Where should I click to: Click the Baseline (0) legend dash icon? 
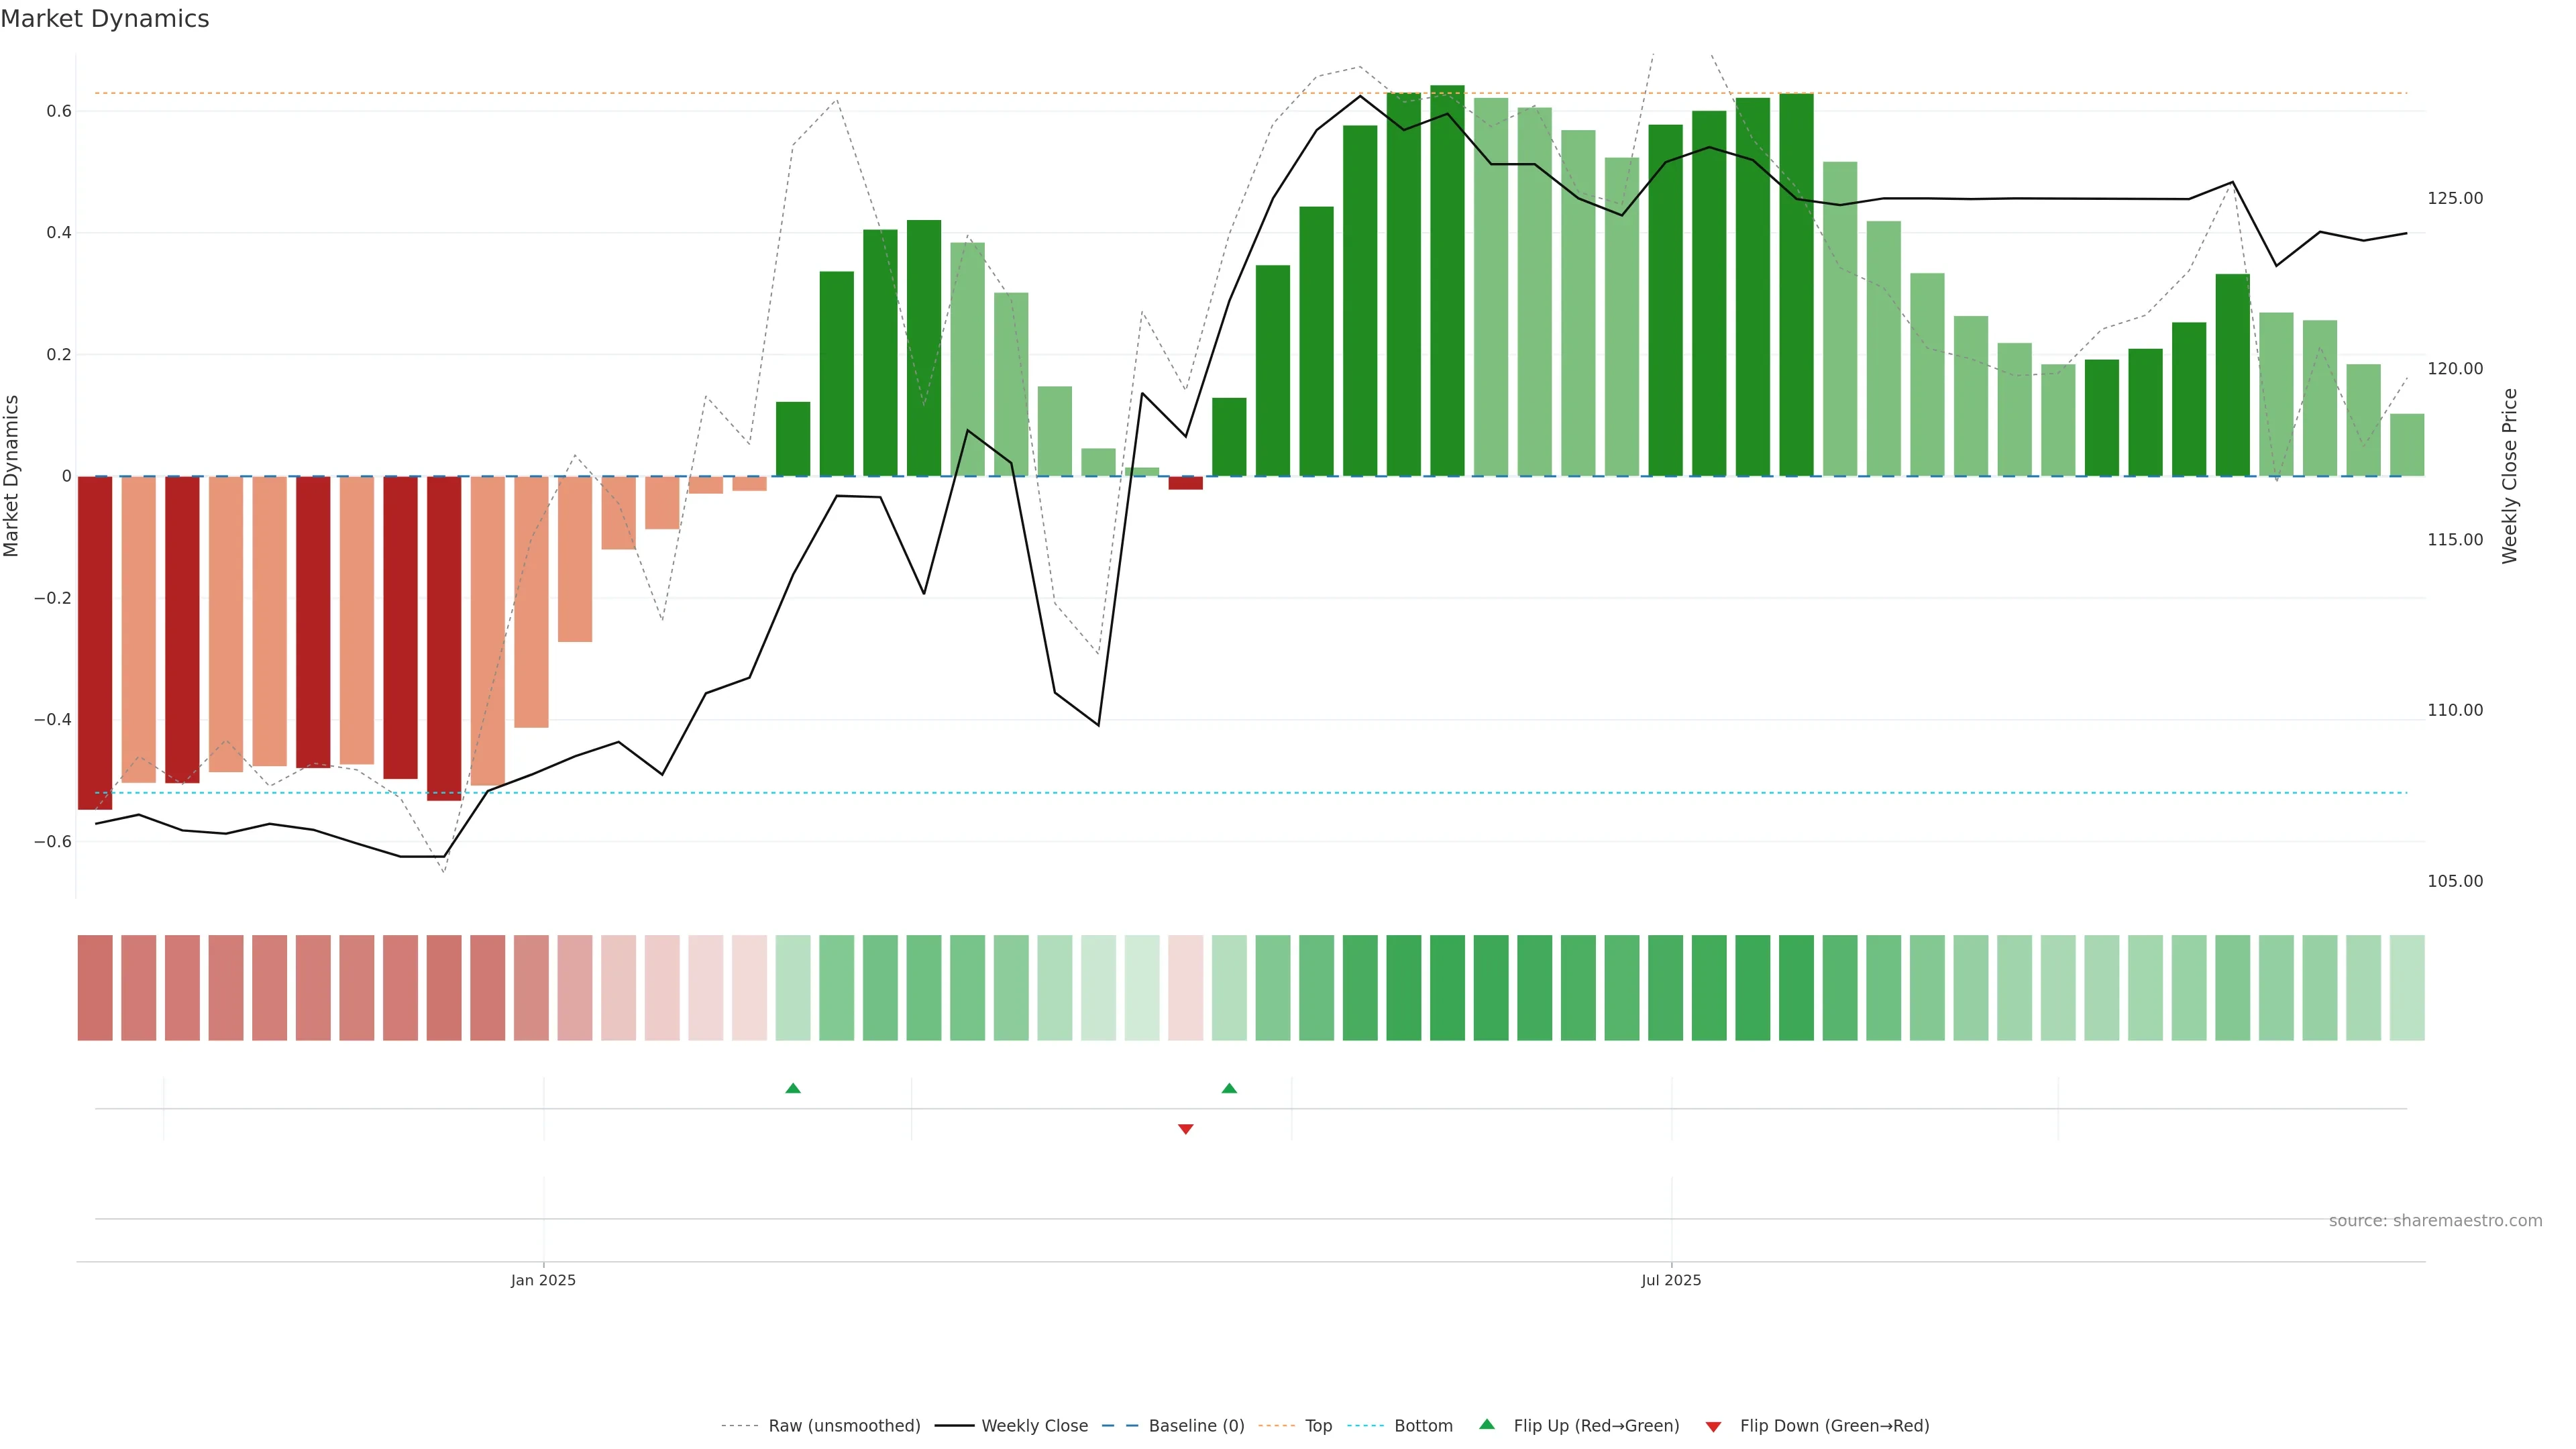(x=1120, y=1426)
